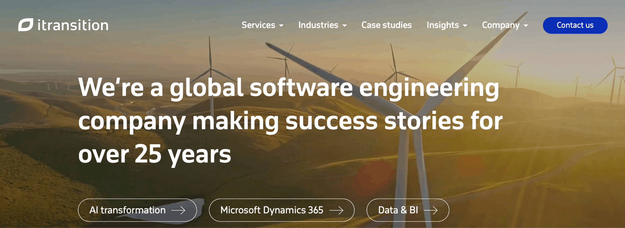
Task: Expand the Company dropdown arrow
Action: click(526, 26)
